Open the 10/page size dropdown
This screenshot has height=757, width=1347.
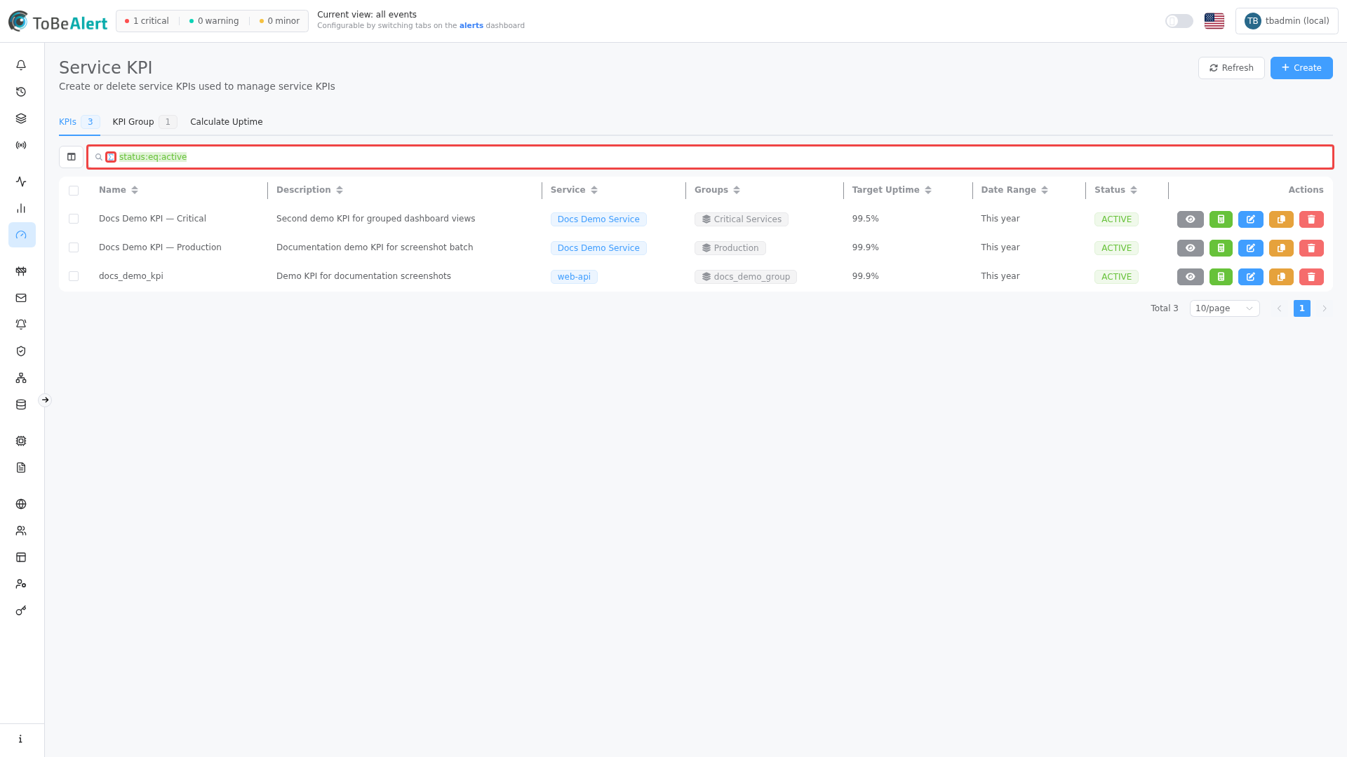pyautogui.click(x=1224, y=308)
